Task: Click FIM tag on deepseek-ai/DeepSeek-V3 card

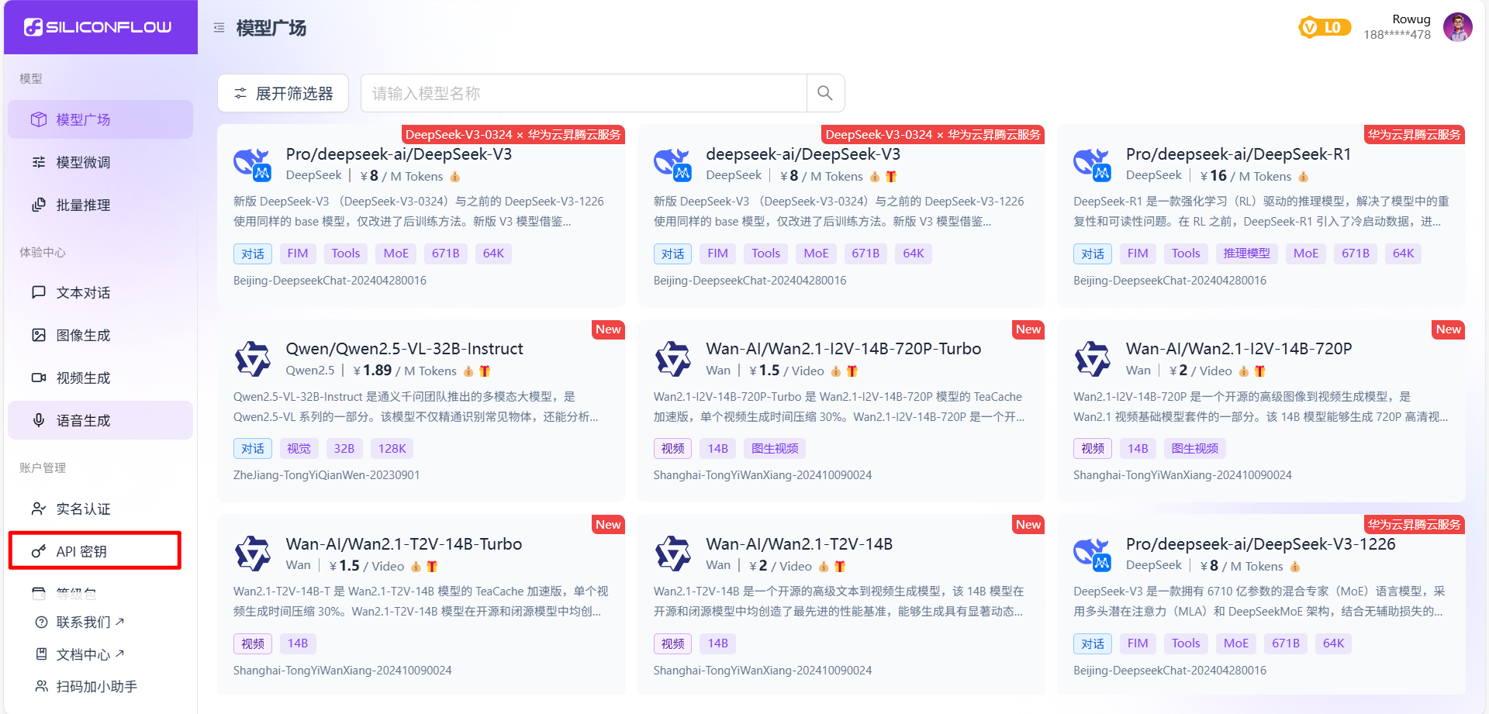Action: (x=718, y=254)
